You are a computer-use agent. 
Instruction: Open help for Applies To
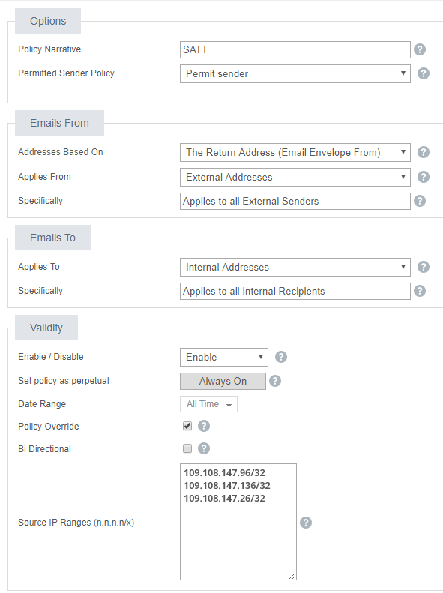(424, 267)
